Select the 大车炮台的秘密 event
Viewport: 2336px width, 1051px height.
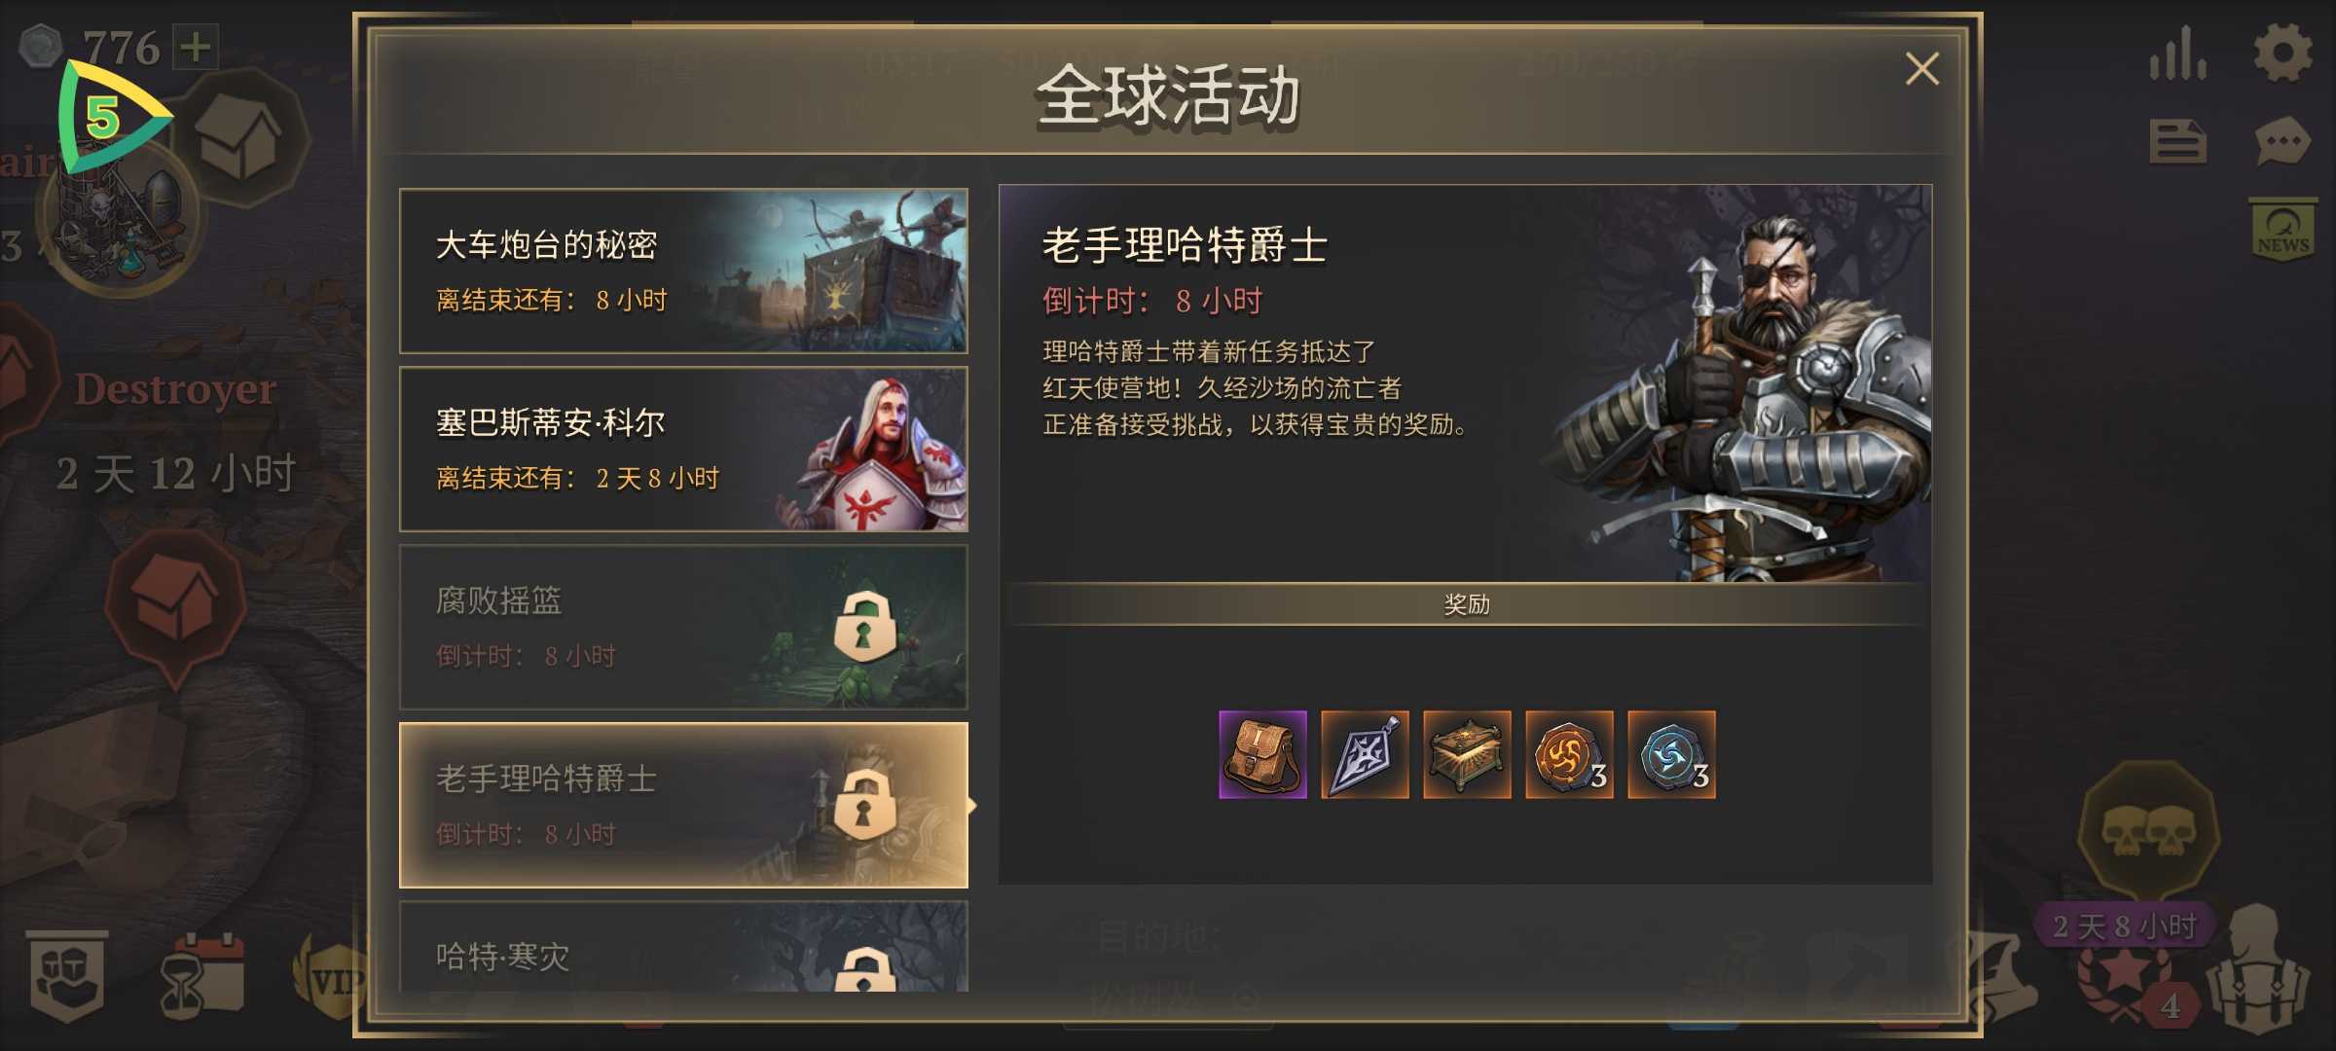[683, 271]
